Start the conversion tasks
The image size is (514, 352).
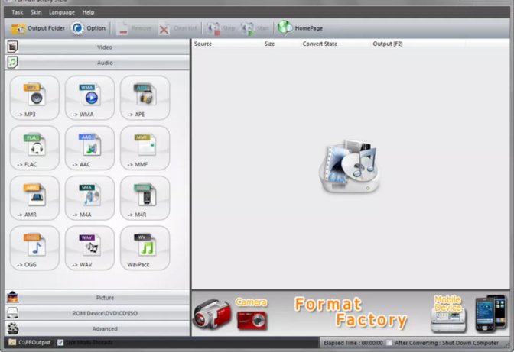pyautogui.click(x=255, y=28)
